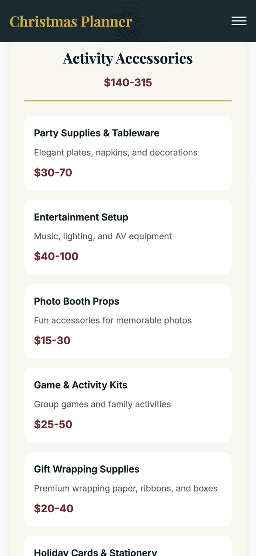Click the $20-40 Gift Wrapping price

53,508
